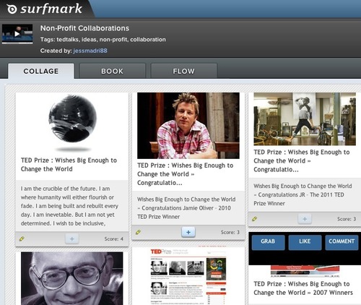Open Jamie Oliver card title link
The height and width of the screenshot is (305, 361).
186,174
